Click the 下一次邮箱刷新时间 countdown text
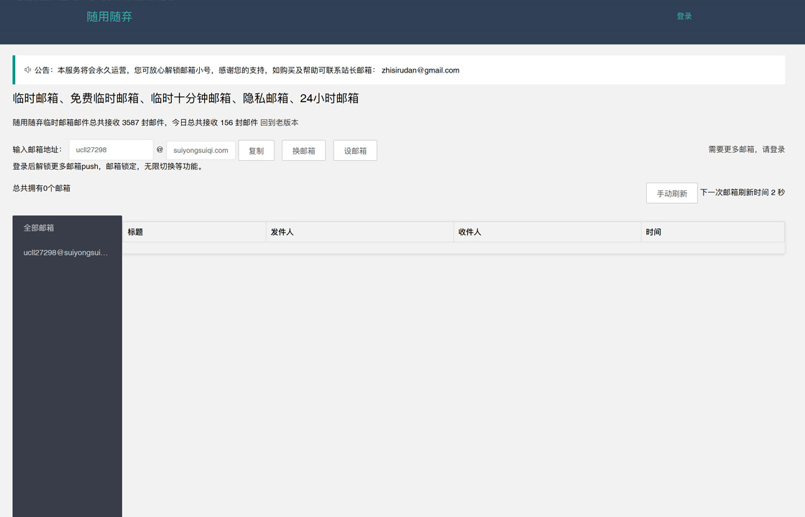The width and height of the screenshot is (805, 517). click(x=742, y=192)
